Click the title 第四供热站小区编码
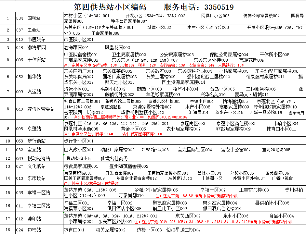 coord(110,7)
